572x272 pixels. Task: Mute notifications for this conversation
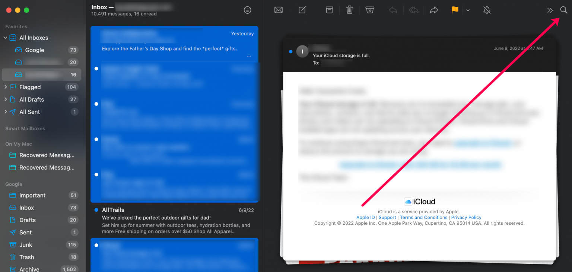pos(487,10)
